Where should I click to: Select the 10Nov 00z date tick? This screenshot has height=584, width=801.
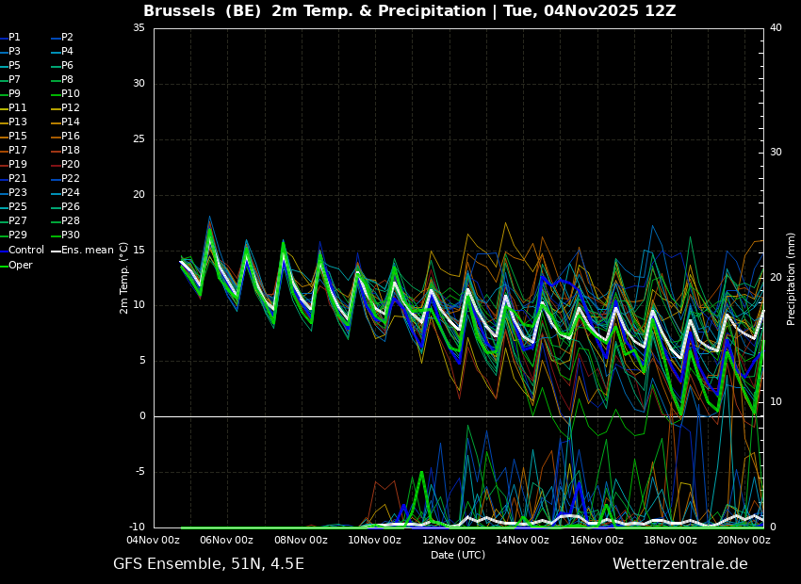[x=374, y=541]
